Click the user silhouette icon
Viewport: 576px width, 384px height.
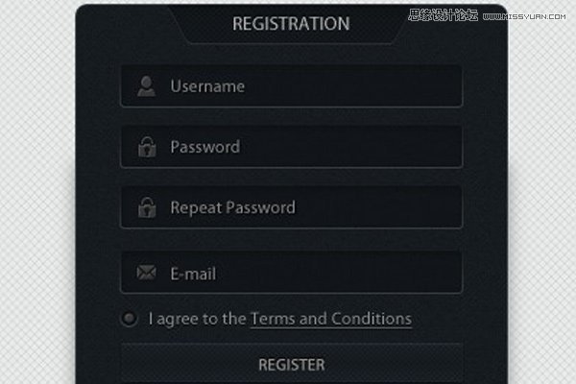click(146, 86)
